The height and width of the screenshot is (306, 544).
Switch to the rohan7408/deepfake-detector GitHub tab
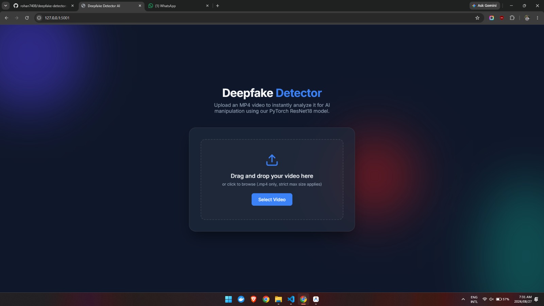click(44, 6)
